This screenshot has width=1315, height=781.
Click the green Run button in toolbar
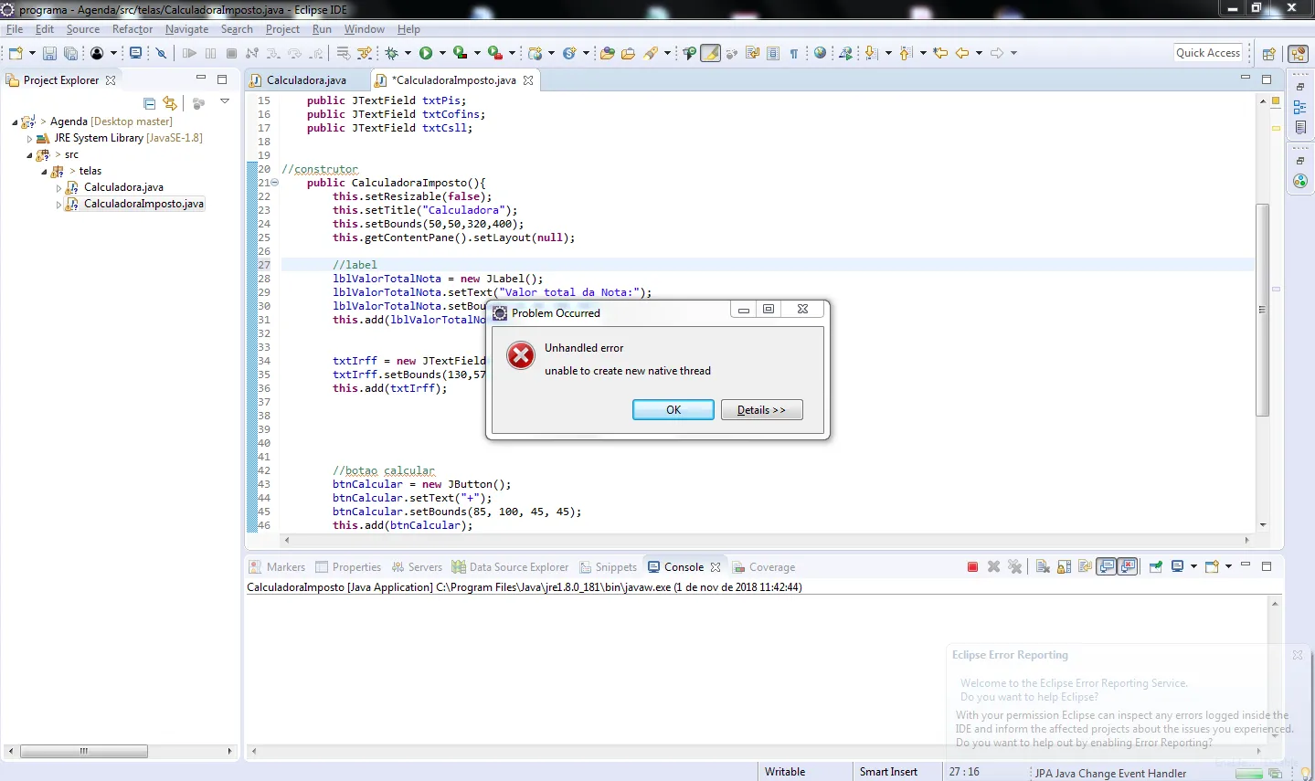coord(425,53)
